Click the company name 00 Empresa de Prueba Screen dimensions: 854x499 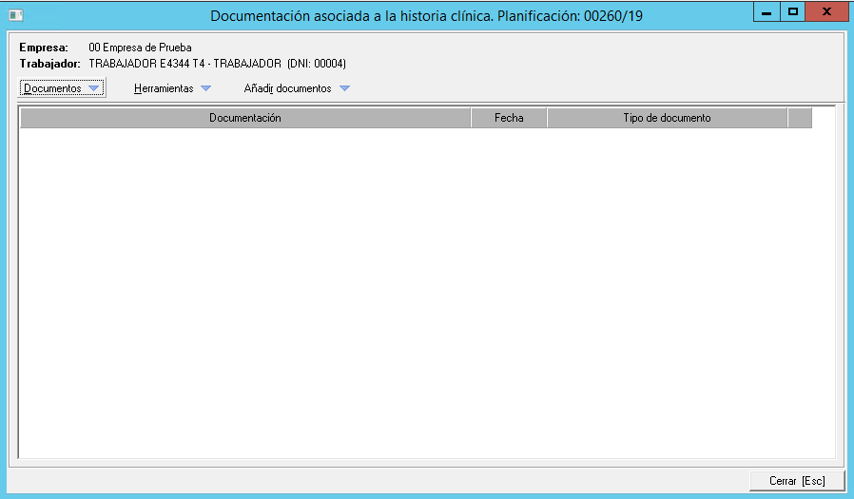[139, 47]
